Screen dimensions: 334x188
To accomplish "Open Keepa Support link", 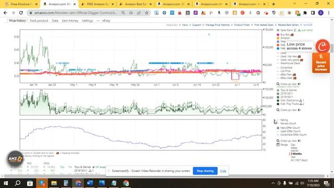I will [197, 25].
